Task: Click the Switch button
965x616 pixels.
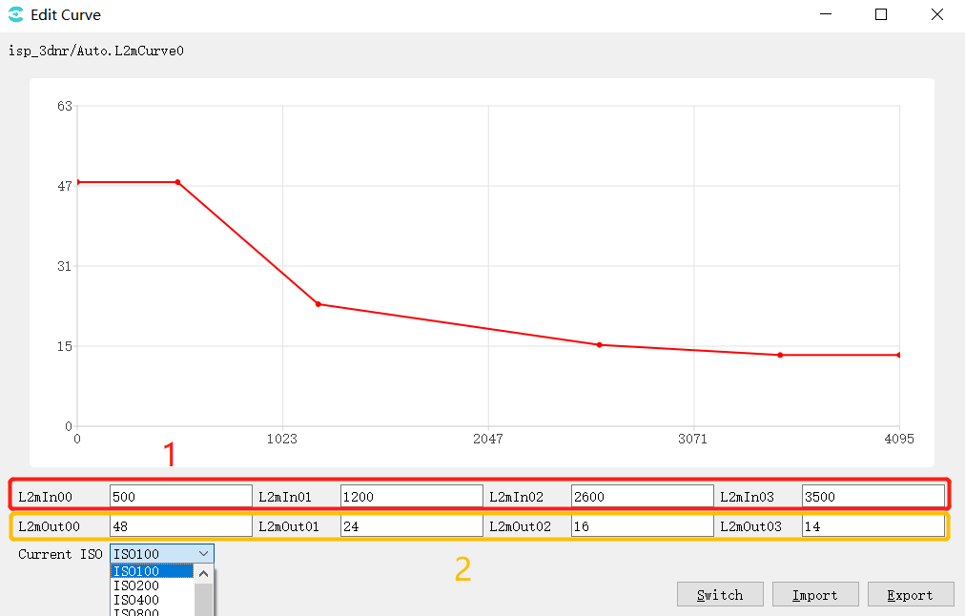Action: (x=720, y=594)
